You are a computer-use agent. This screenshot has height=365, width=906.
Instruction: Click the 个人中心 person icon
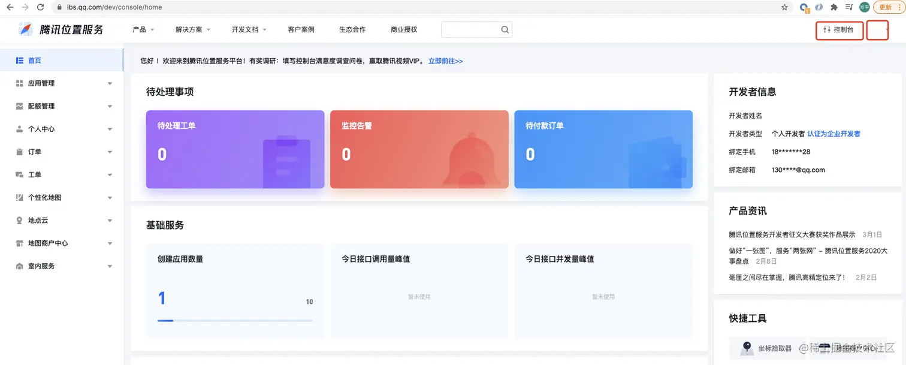tap(19, 129)
